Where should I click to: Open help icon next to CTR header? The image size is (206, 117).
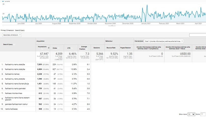point(72,48)
